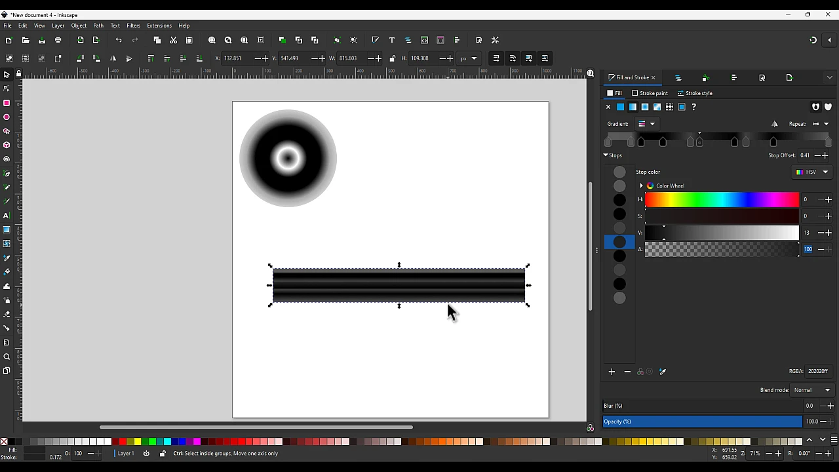The height and width of the screenshot is (472, 839).
Task: Select the Ellipse tool
Action: [7, 117]
